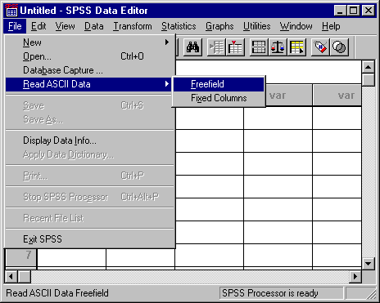Open the SPSS title bar system icon
This screenshot has height=303, width=380.
click(x=11, y=11)
